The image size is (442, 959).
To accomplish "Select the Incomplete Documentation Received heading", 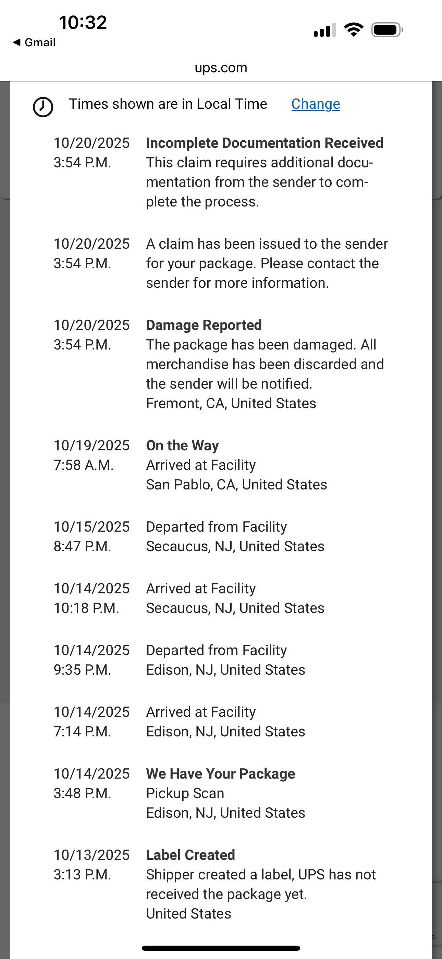I will tap(265, 143).
